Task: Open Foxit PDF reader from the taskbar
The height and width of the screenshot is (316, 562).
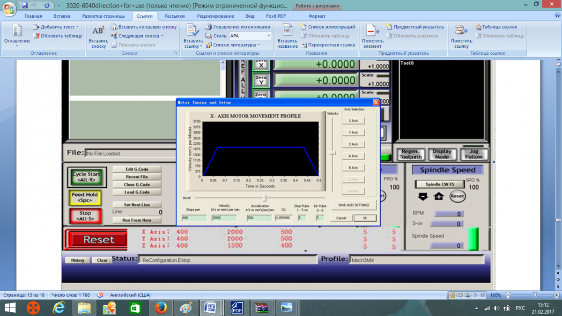Action: pyautogui.click(x=237, y=308)
